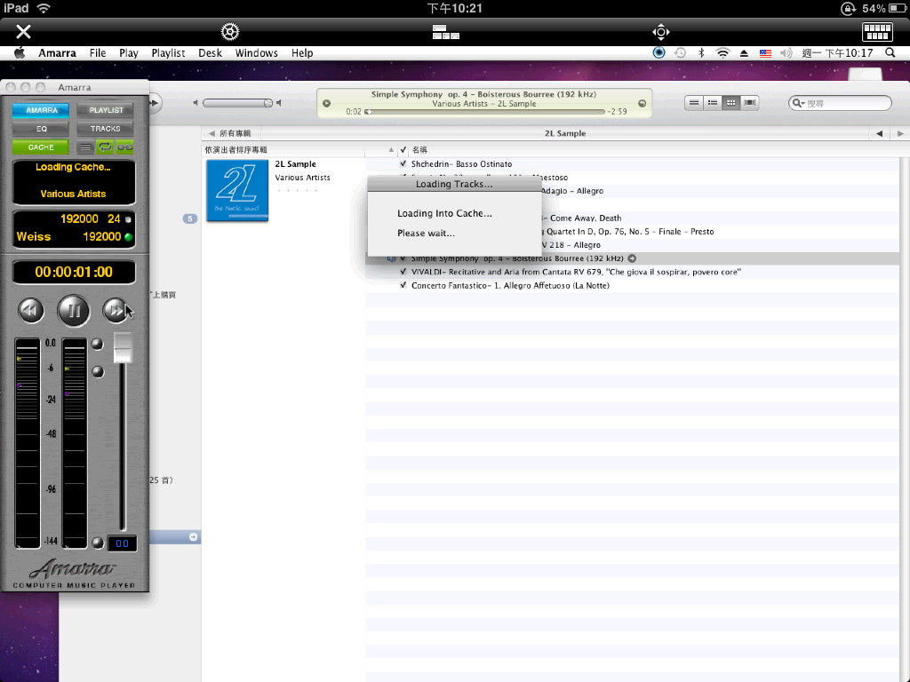
Task: Go back to all albums (所有專輯)
Action: coord(230,133)
